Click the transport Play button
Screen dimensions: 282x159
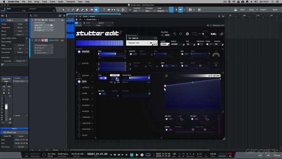(137, 155)
